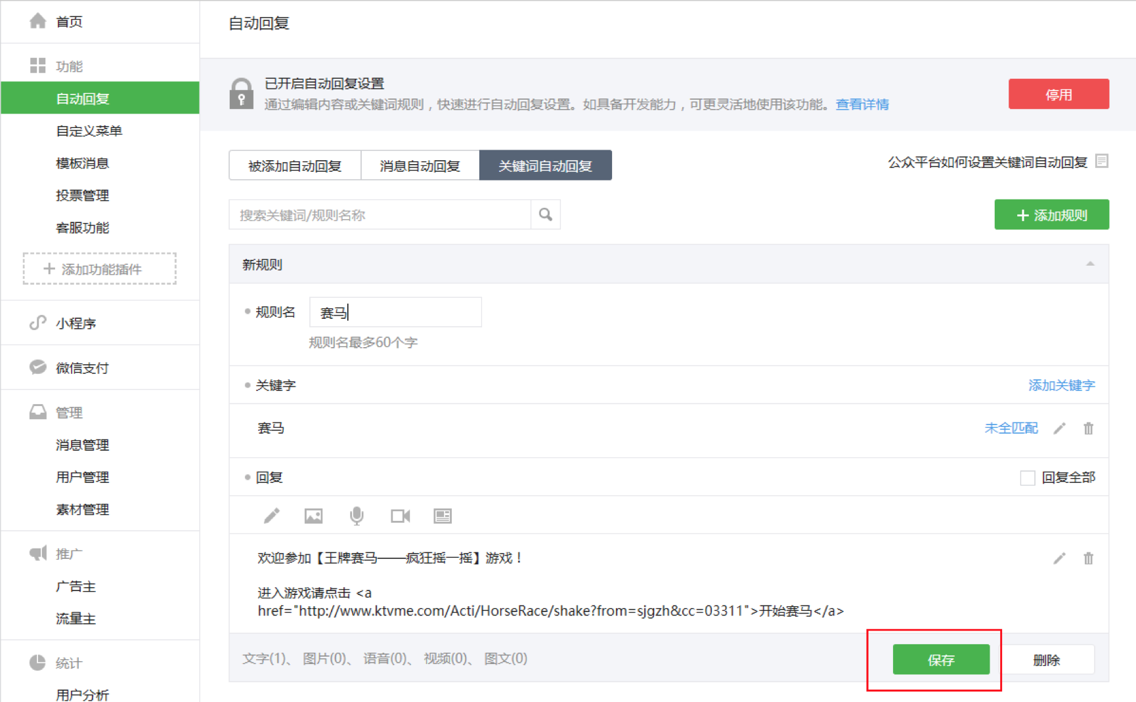Click the 小程序 link icon

(38, 323)
